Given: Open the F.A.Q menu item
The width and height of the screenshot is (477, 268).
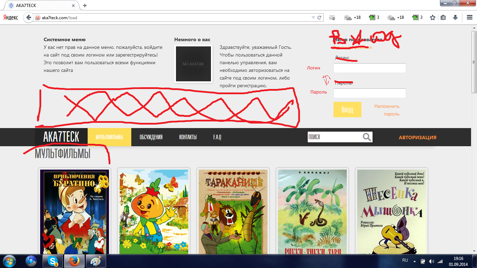Looking at the screenshot, I should coord(217,137).
